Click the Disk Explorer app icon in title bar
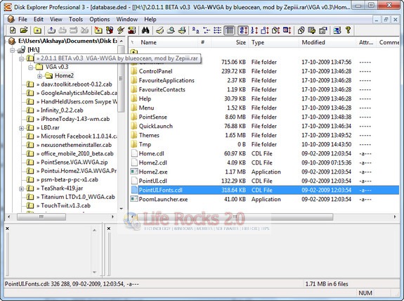404x301 pixels. pos(8,7)
